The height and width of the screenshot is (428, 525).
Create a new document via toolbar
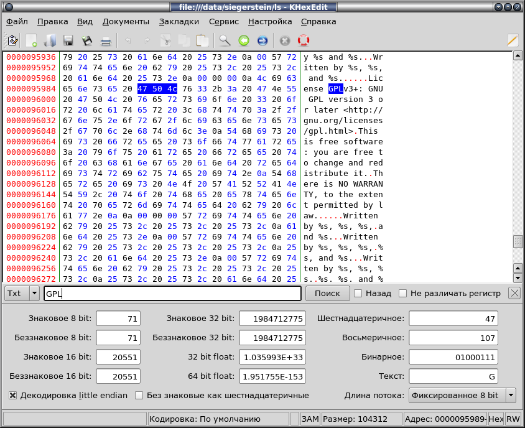[x=32, y=40]
